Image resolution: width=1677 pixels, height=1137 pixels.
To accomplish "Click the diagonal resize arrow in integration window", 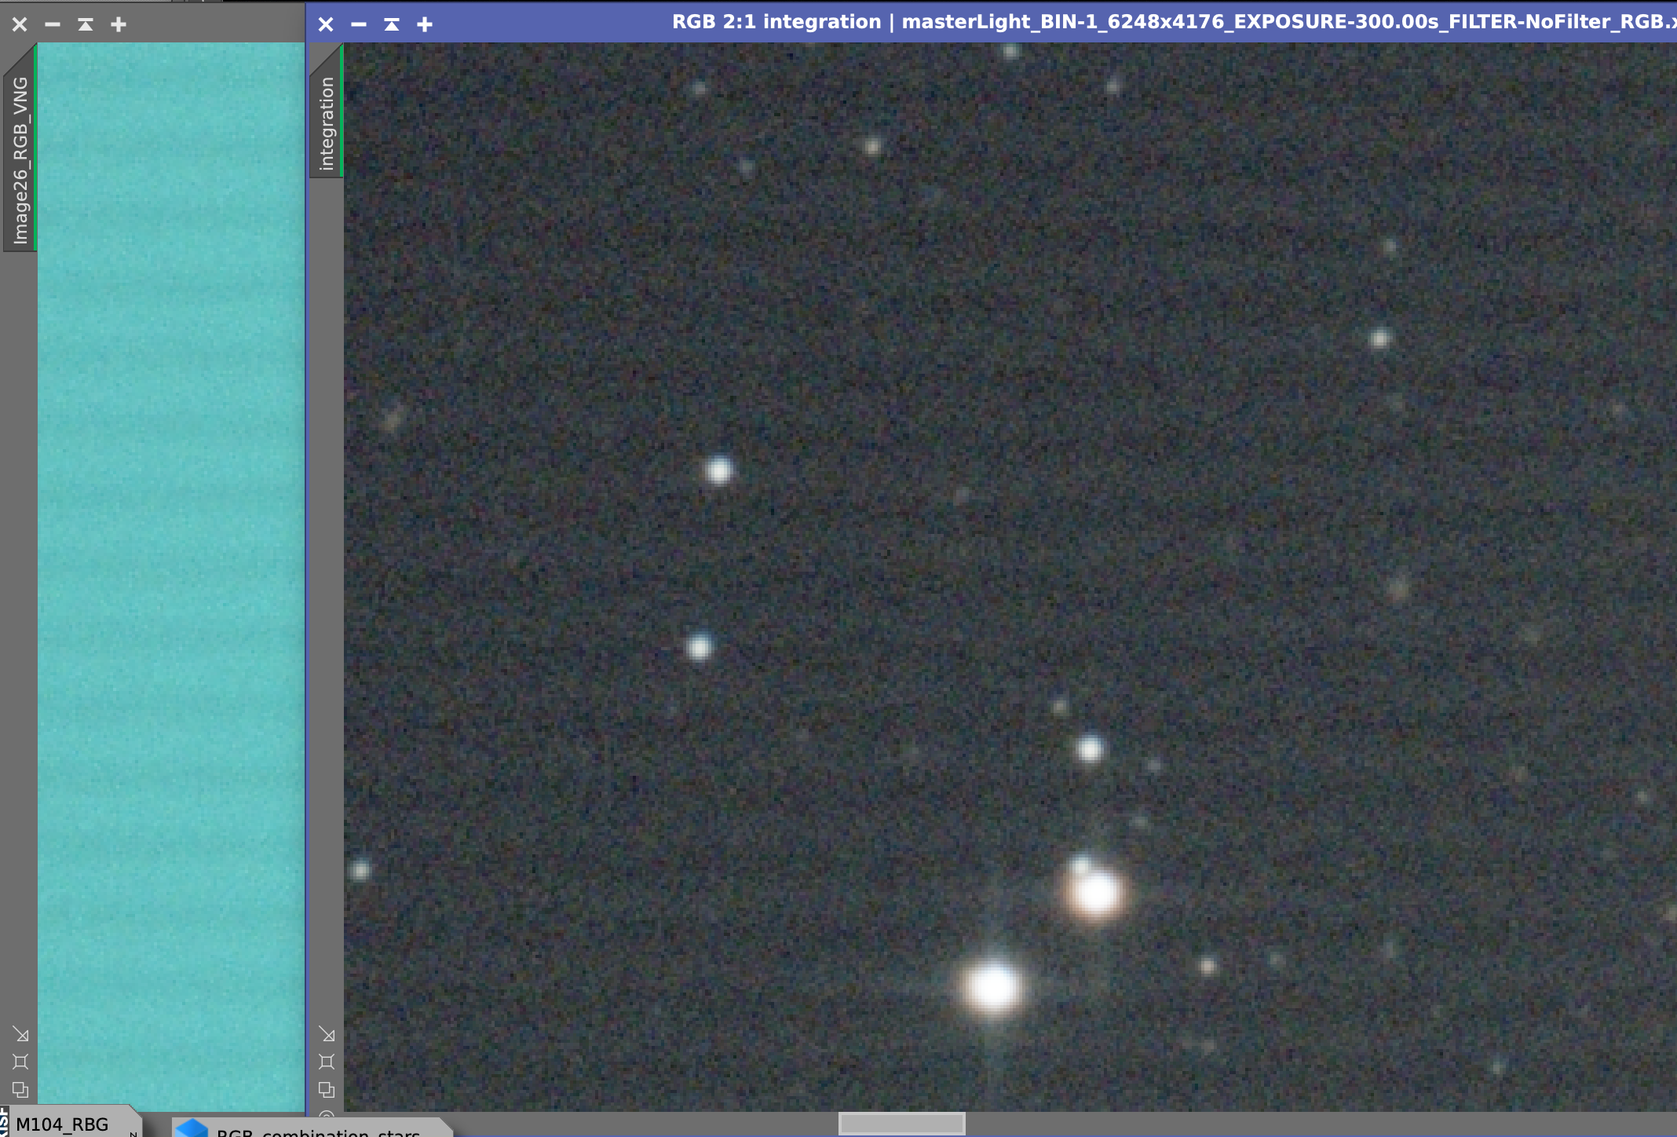I will (x=327, y=1034).
